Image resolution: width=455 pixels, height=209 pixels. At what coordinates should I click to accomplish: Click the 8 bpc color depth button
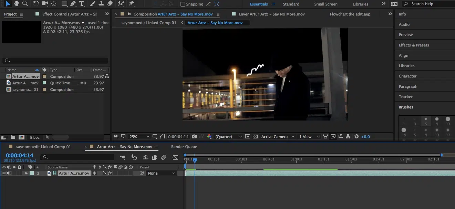(34, 137)
